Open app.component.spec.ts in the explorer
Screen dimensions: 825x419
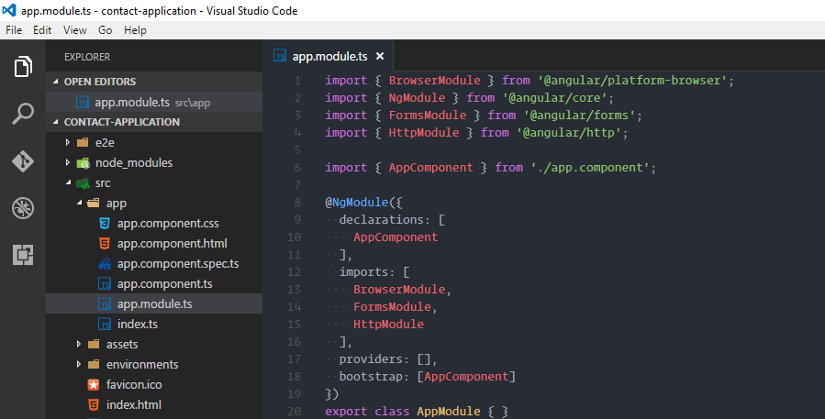pyautogui.click(x=177, y=263)
